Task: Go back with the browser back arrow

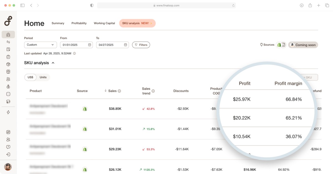Action: tap(31, 5)
